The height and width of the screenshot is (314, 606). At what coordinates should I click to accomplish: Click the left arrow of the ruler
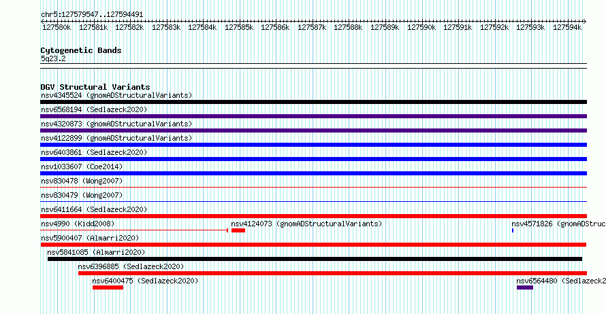[42, 22]
